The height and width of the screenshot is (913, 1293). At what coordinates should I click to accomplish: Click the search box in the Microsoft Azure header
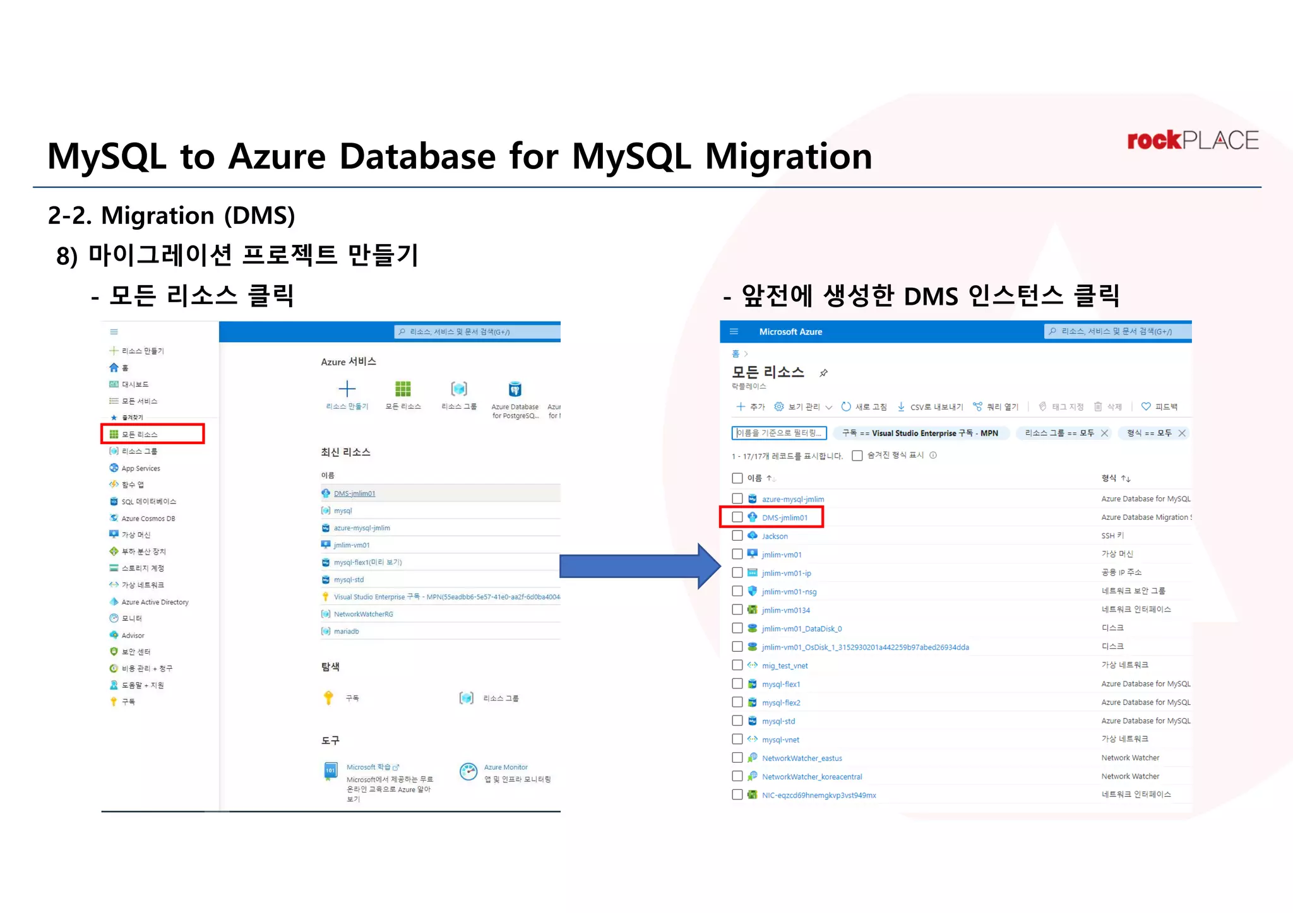[1117, 331]
